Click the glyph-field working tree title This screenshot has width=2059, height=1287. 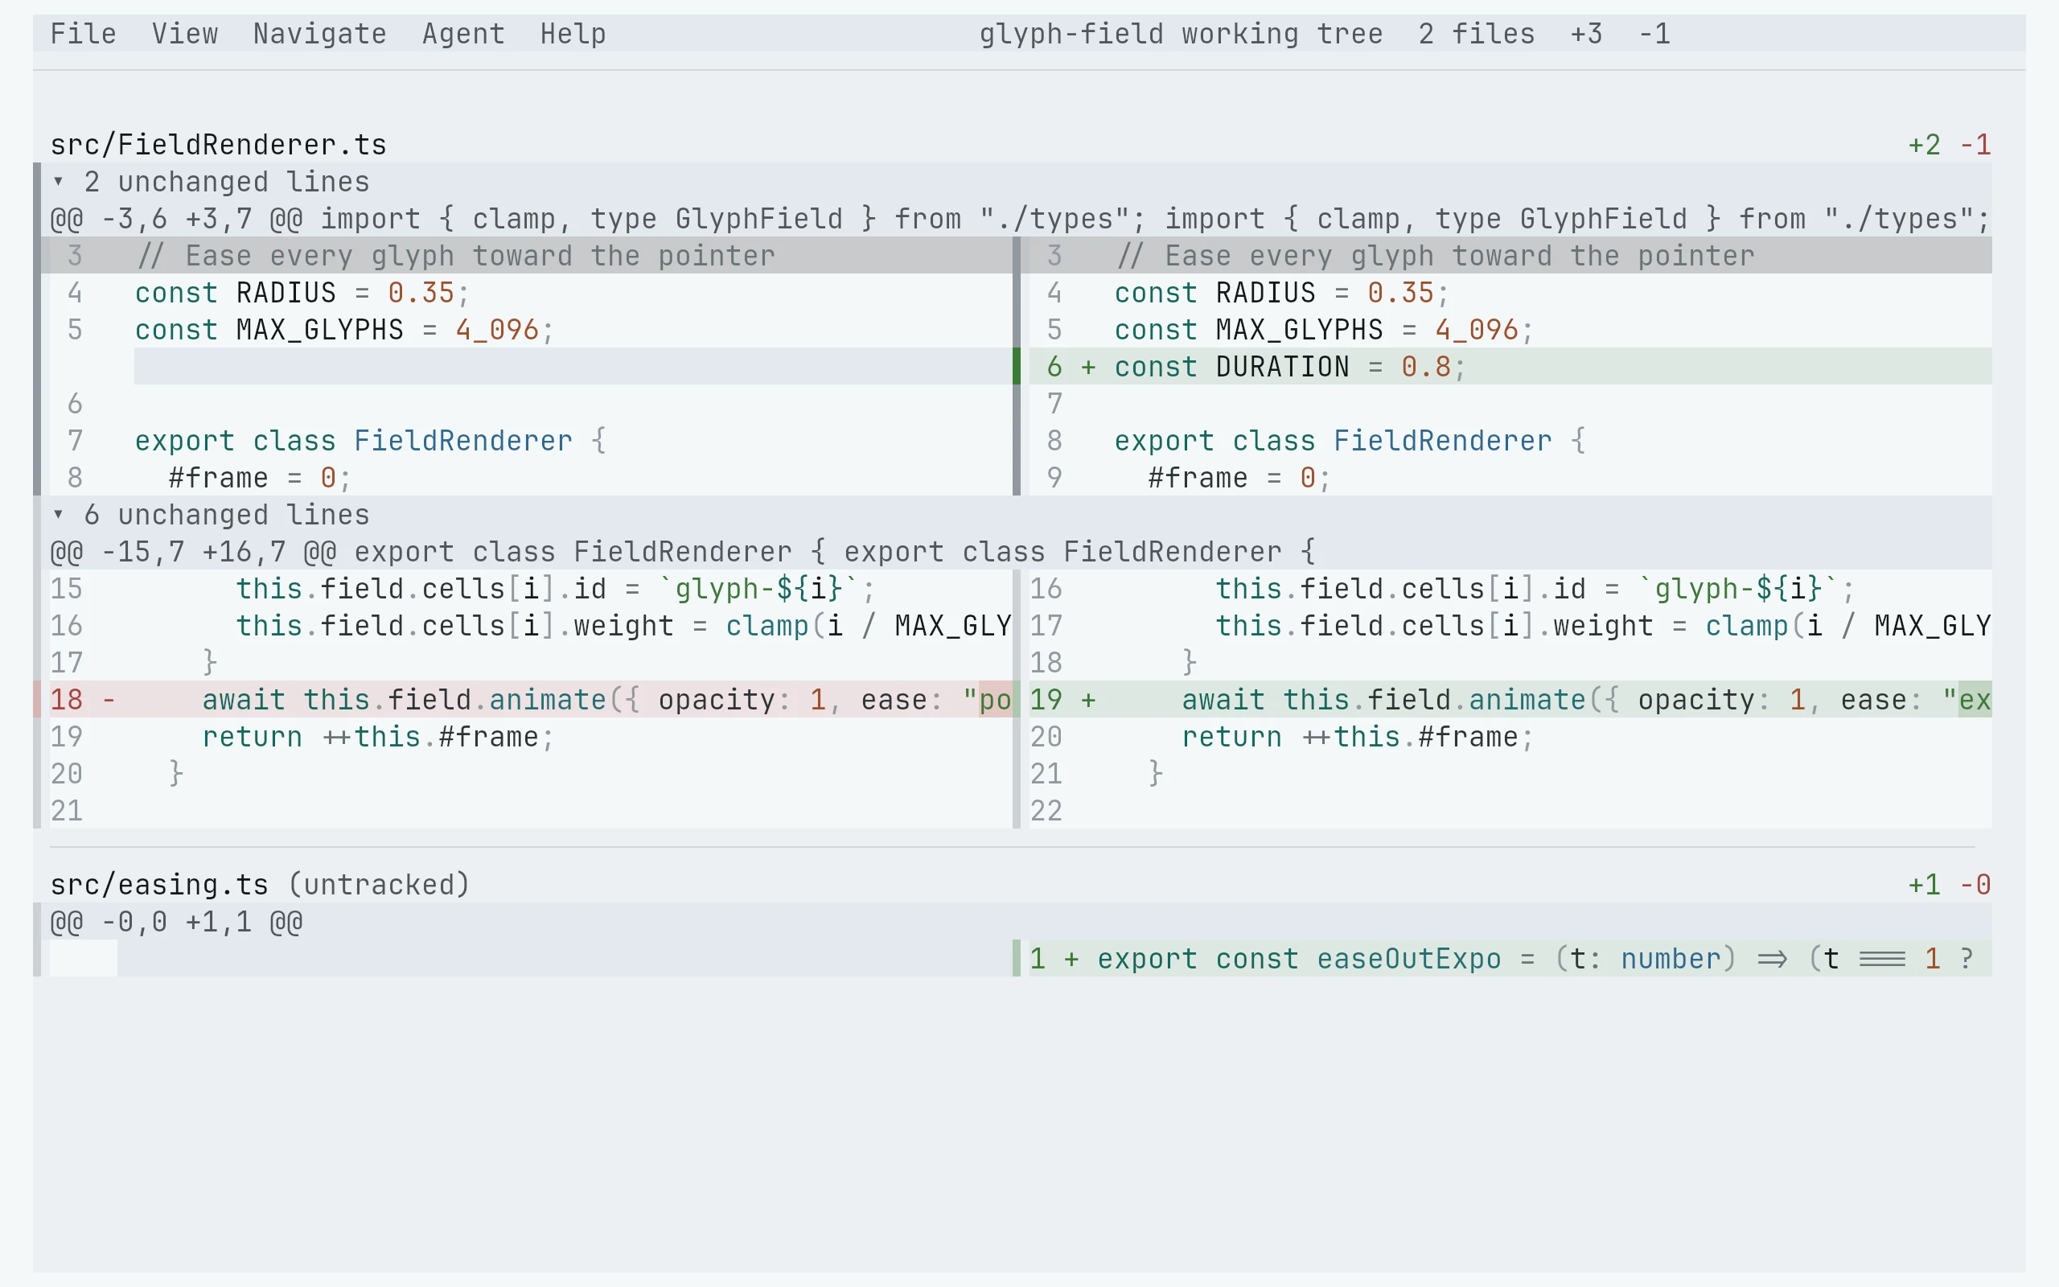(x=1181, y=34)
